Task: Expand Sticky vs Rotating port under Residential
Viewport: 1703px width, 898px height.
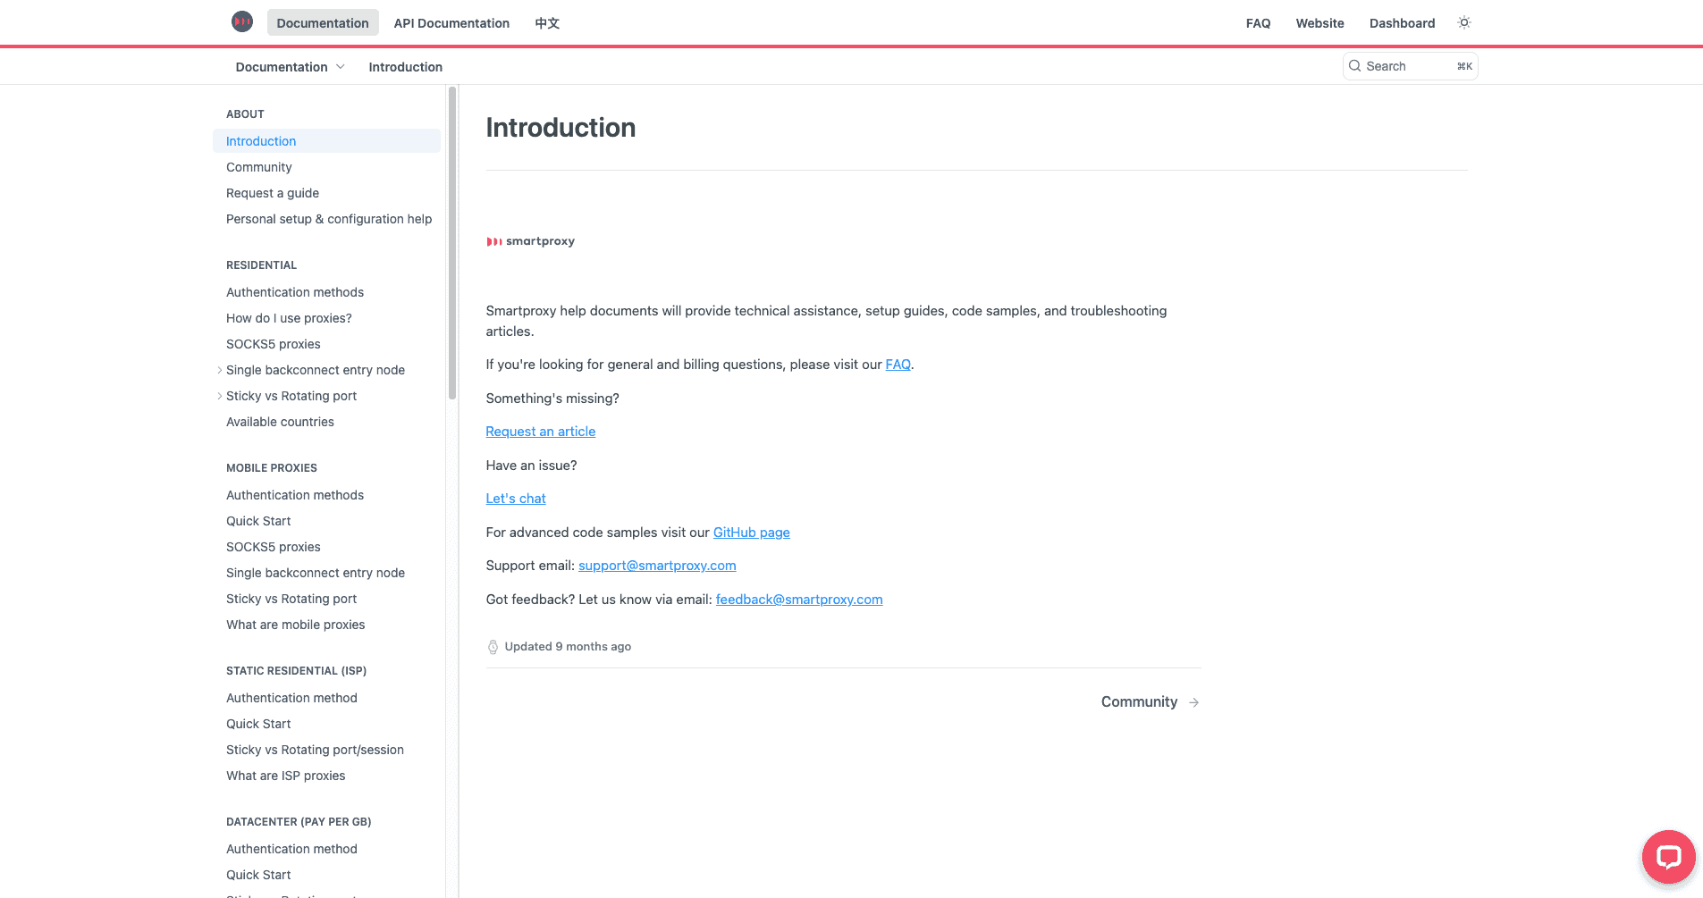Action: click(x=220, y=396)
